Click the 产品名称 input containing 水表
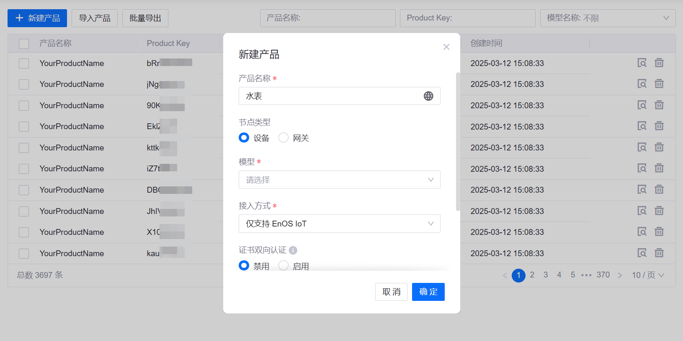This screenshot has height=341, width=683. click(331, 96)
